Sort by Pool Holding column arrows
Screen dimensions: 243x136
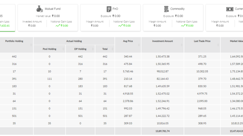(x=63, y=49)
